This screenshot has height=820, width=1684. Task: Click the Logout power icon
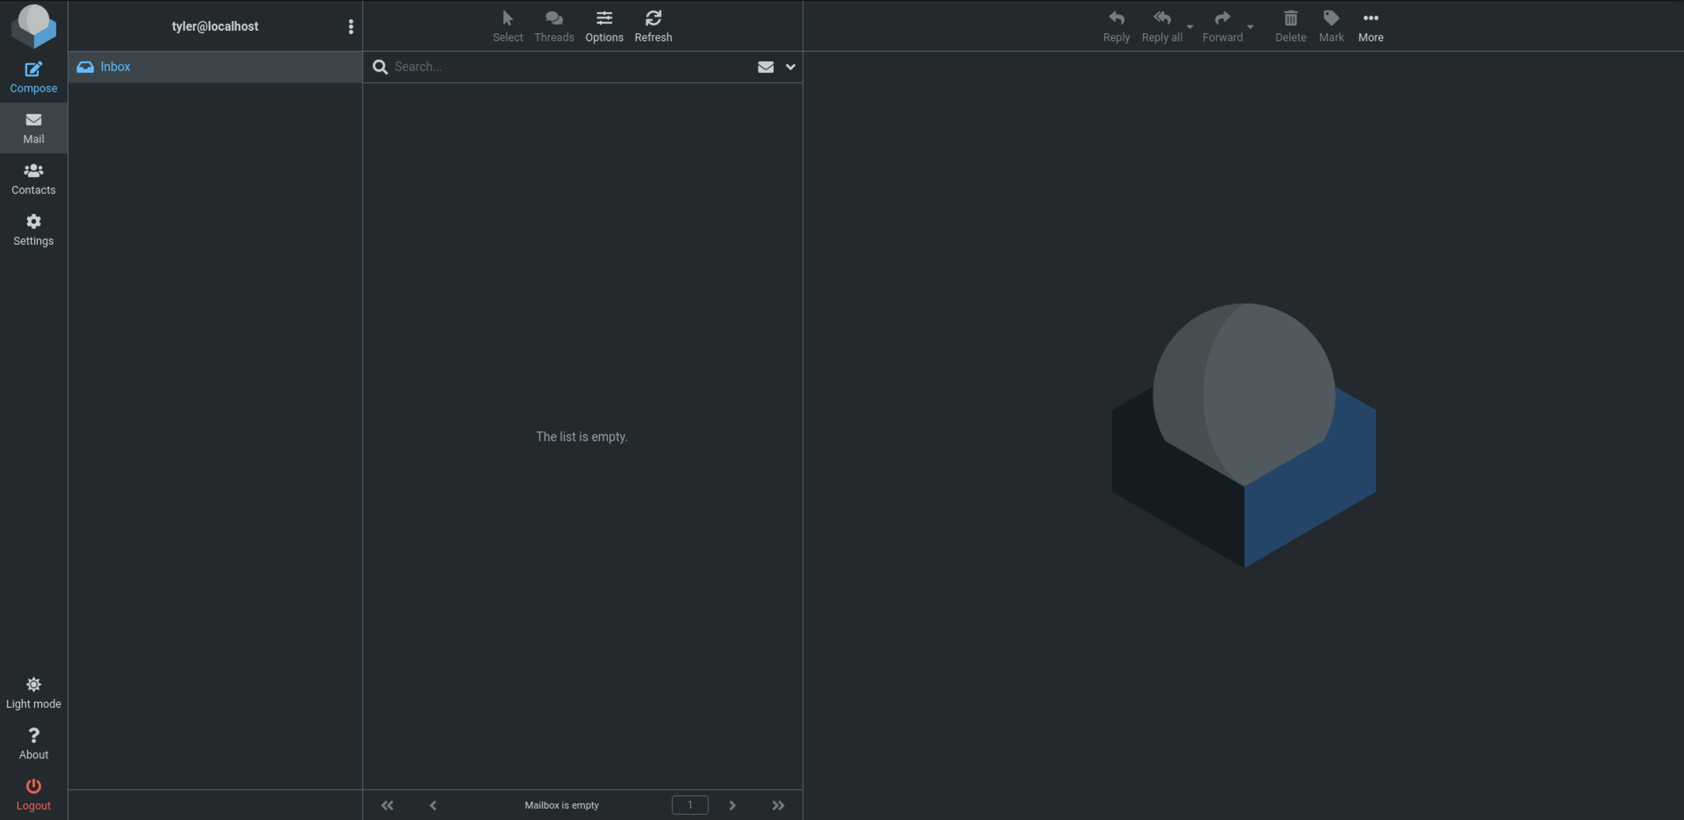pyautogui.click(x=33, y=794)
